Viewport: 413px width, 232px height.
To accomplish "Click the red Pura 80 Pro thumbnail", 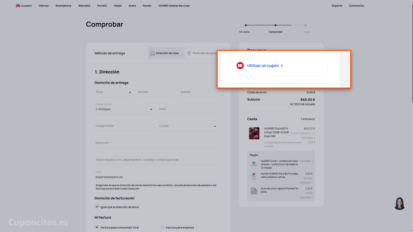I will point(254,133).
